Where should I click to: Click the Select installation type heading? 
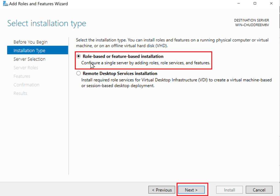47,24
